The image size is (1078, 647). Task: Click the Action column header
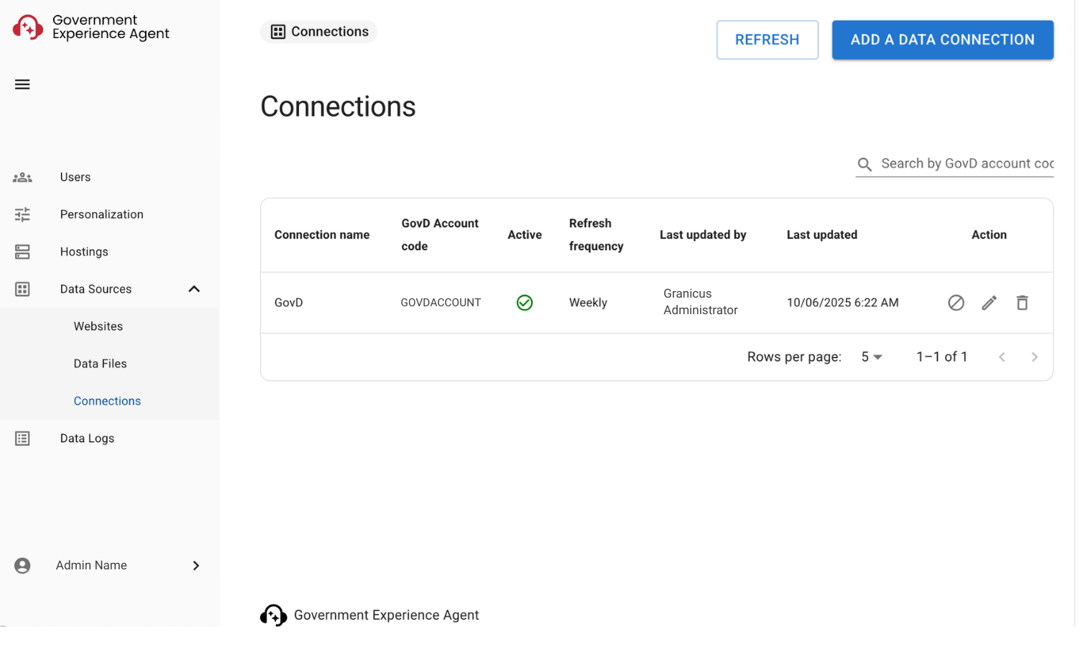click(989, 235)
